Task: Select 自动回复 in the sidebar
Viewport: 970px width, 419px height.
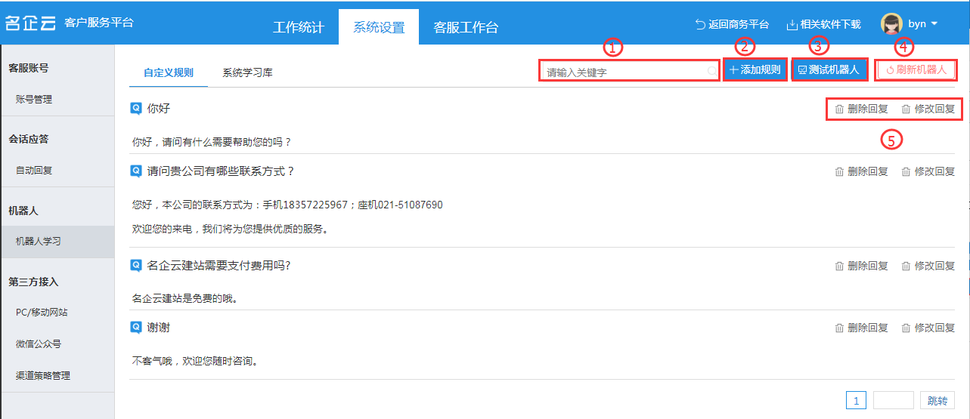Action: 34,171
